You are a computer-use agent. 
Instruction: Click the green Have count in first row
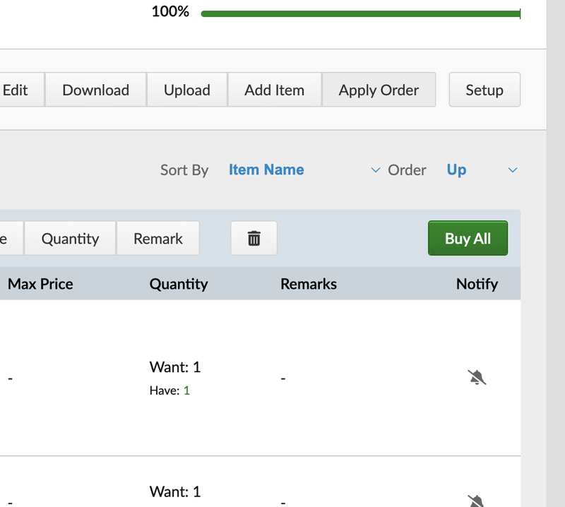[186, 390]
